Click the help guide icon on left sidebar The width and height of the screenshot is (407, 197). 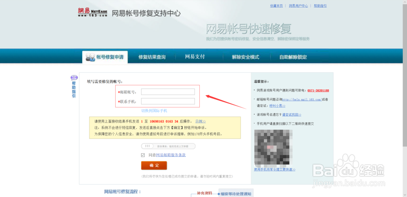click(x=74, y=78)
